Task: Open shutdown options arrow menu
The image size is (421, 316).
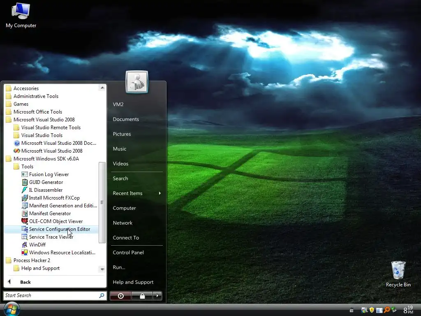Action: pyautogui.click(x=157, y=296)
